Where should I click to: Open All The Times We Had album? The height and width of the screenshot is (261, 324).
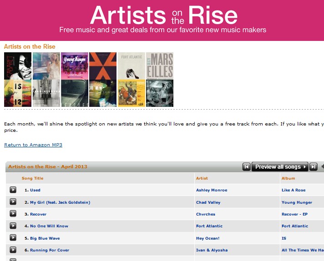click(x=303, y=250)
